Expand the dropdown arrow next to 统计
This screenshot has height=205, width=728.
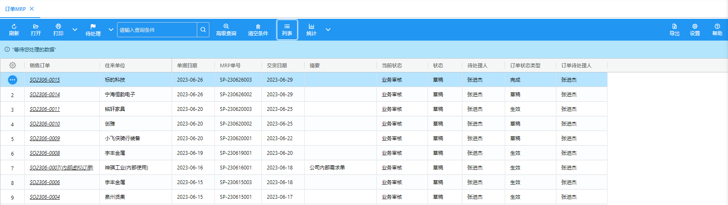pos(328,30)
